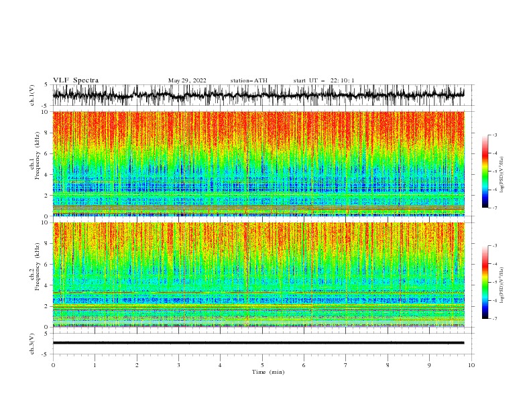Click the "-4" tick on the ch.2 colorbar

(x=494, y=264)
